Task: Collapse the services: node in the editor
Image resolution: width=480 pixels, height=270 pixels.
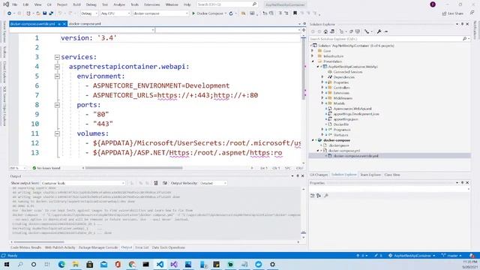Action: [57, 57]
